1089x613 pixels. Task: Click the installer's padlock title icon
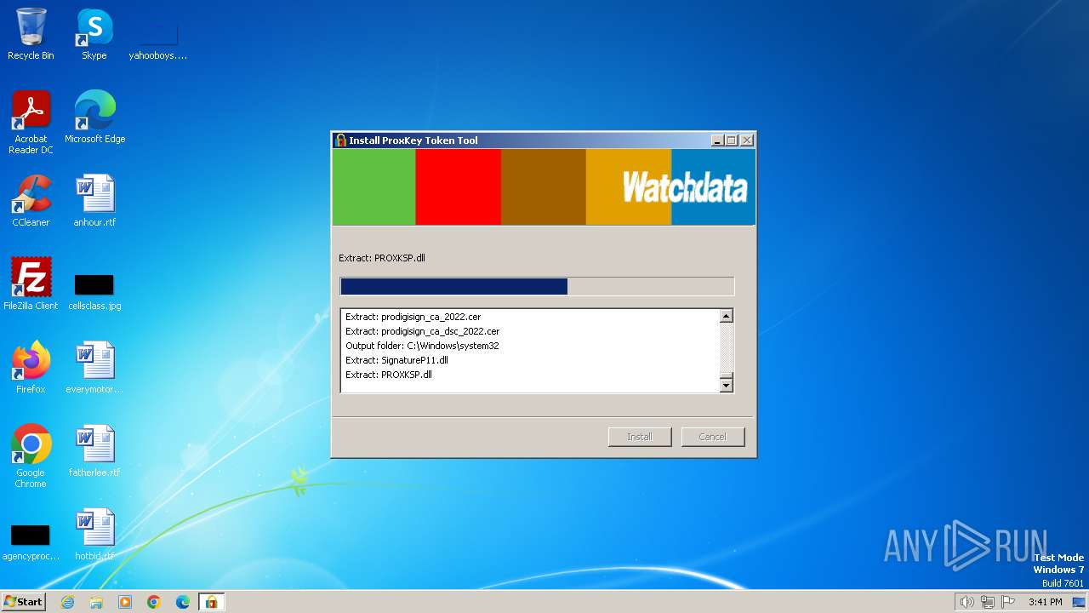pyautogui.click(x=341, y=140)
